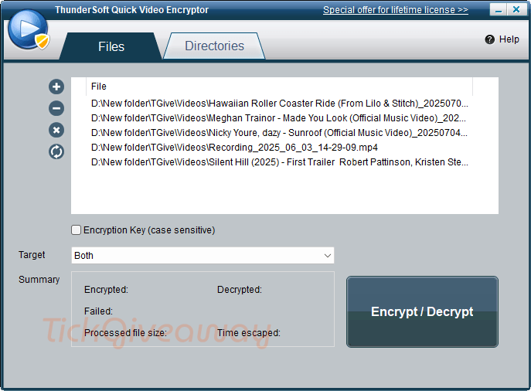Image resolution: width=531 pixels, height=391 pixels.
Task: Select the Nicky Youre Sunroof file row
Action: [279, 133]
